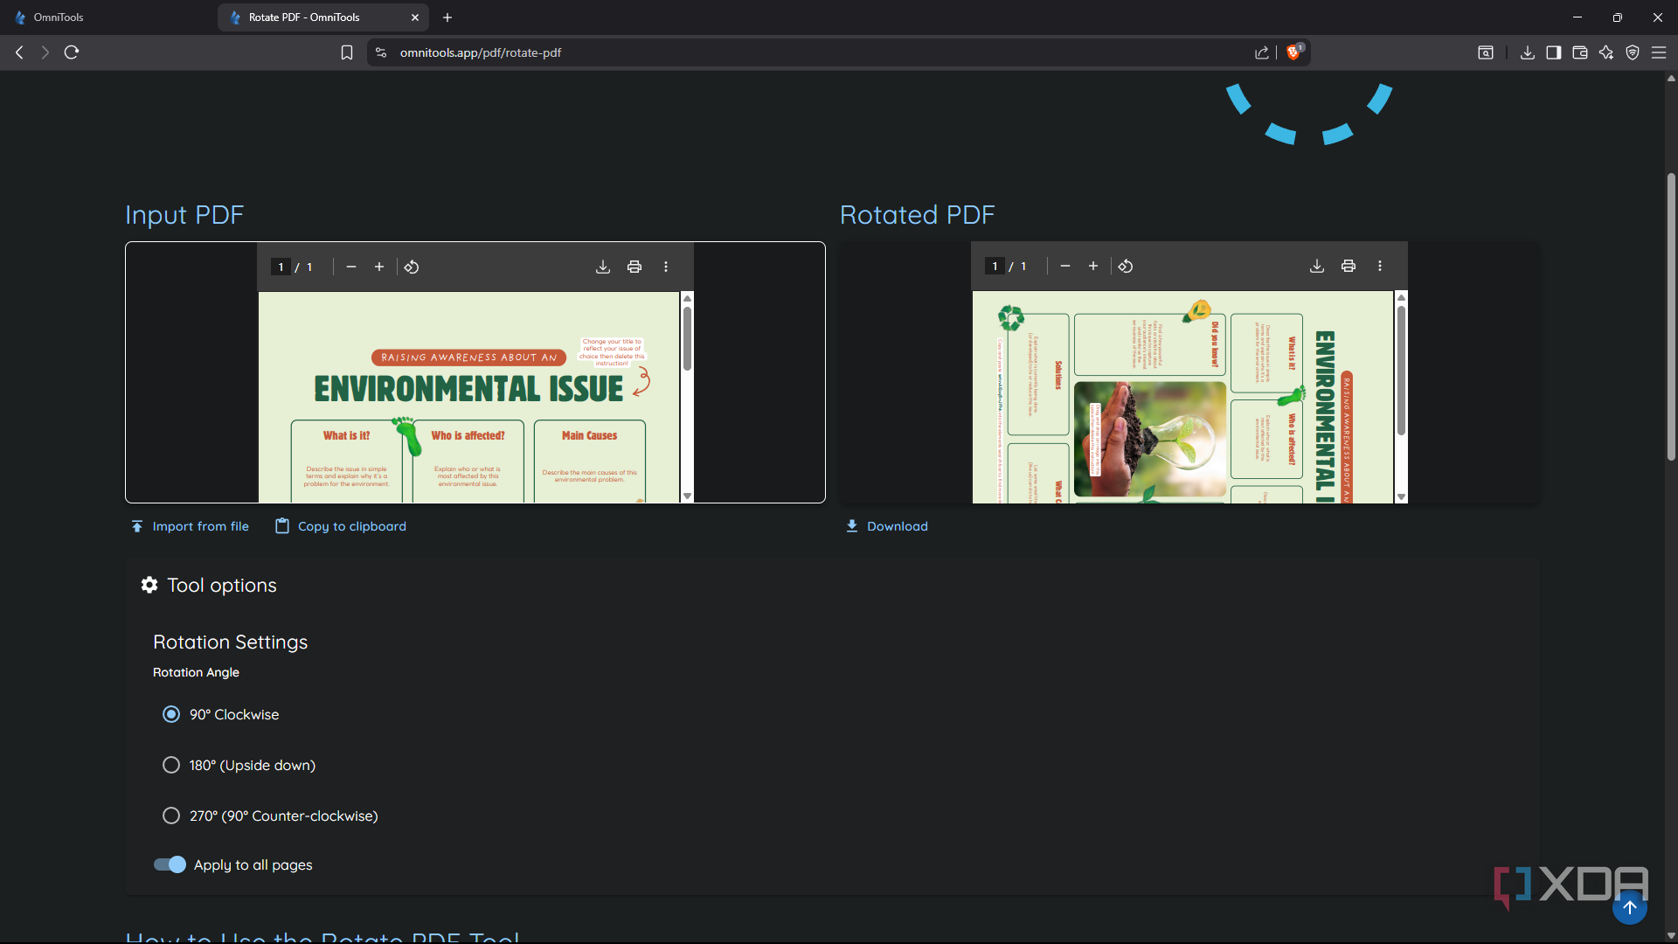
Task: Open more options in Rotated PDF viewer
Action: (1380, 266)
